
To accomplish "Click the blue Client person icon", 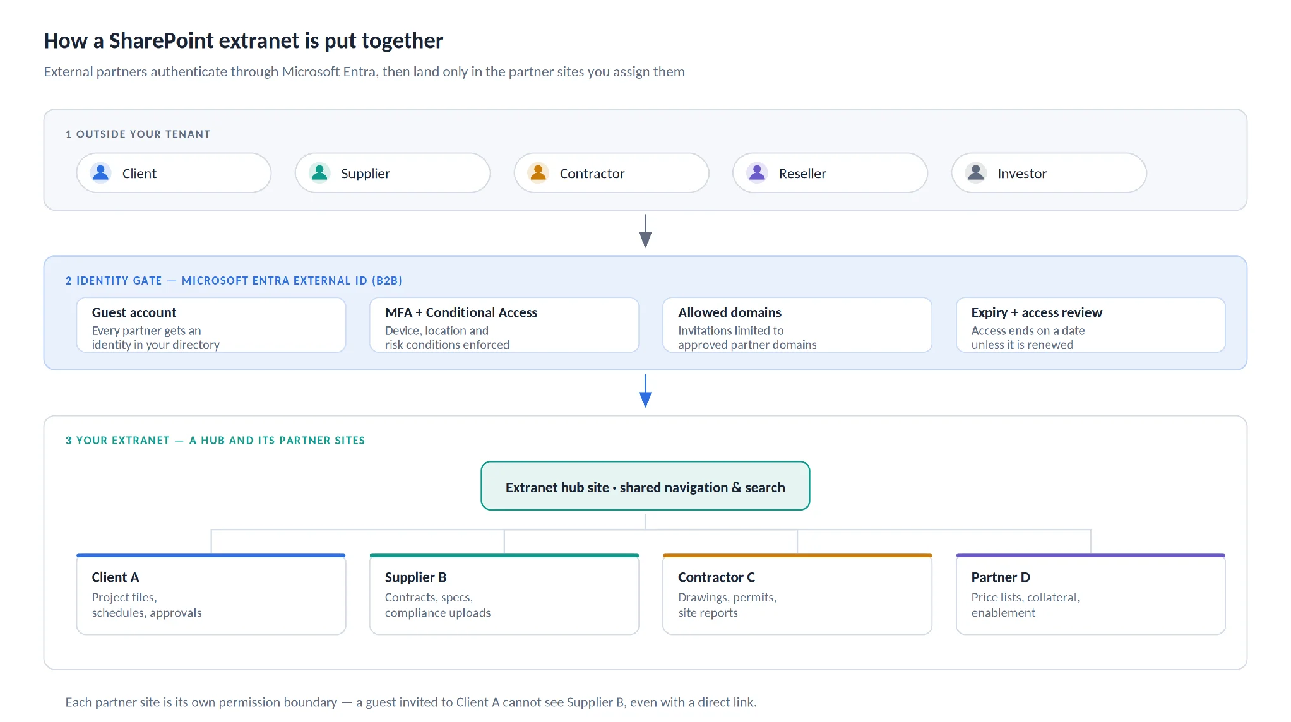I will [x=101, y=172].
